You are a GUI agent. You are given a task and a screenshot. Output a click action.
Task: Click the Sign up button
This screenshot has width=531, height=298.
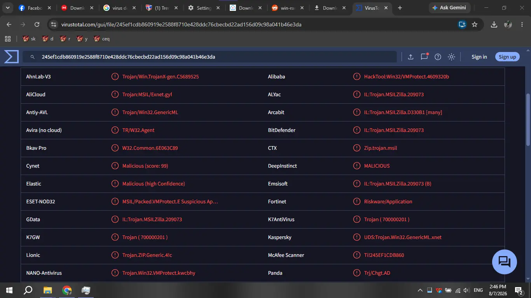507,57
